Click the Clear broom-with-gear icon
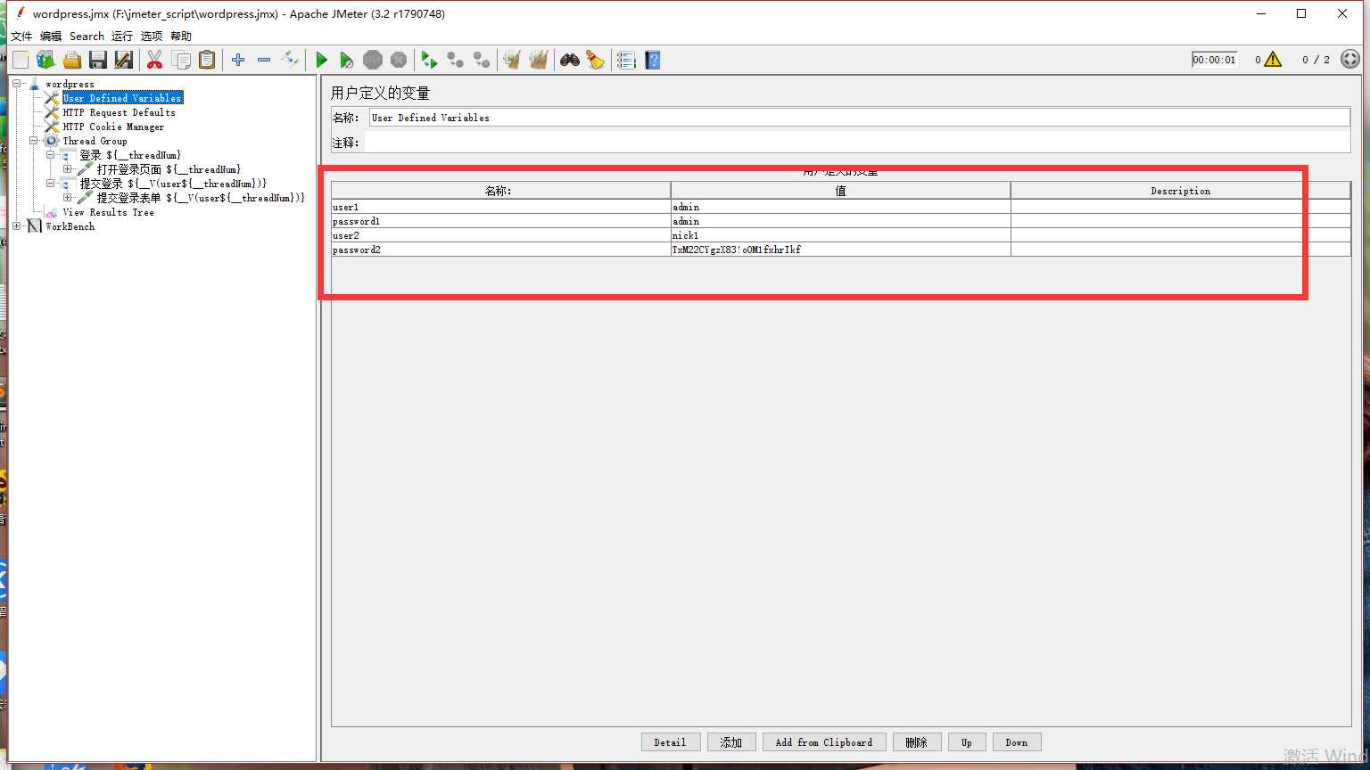 512,60
